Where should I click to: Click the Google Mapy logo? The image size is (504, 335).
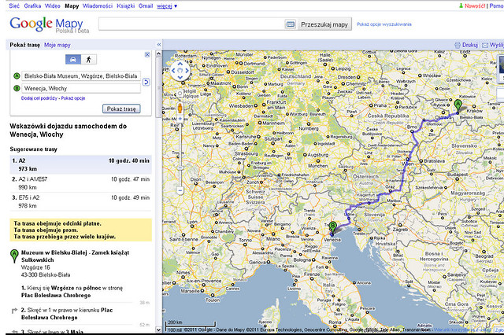tap(49, 24)
